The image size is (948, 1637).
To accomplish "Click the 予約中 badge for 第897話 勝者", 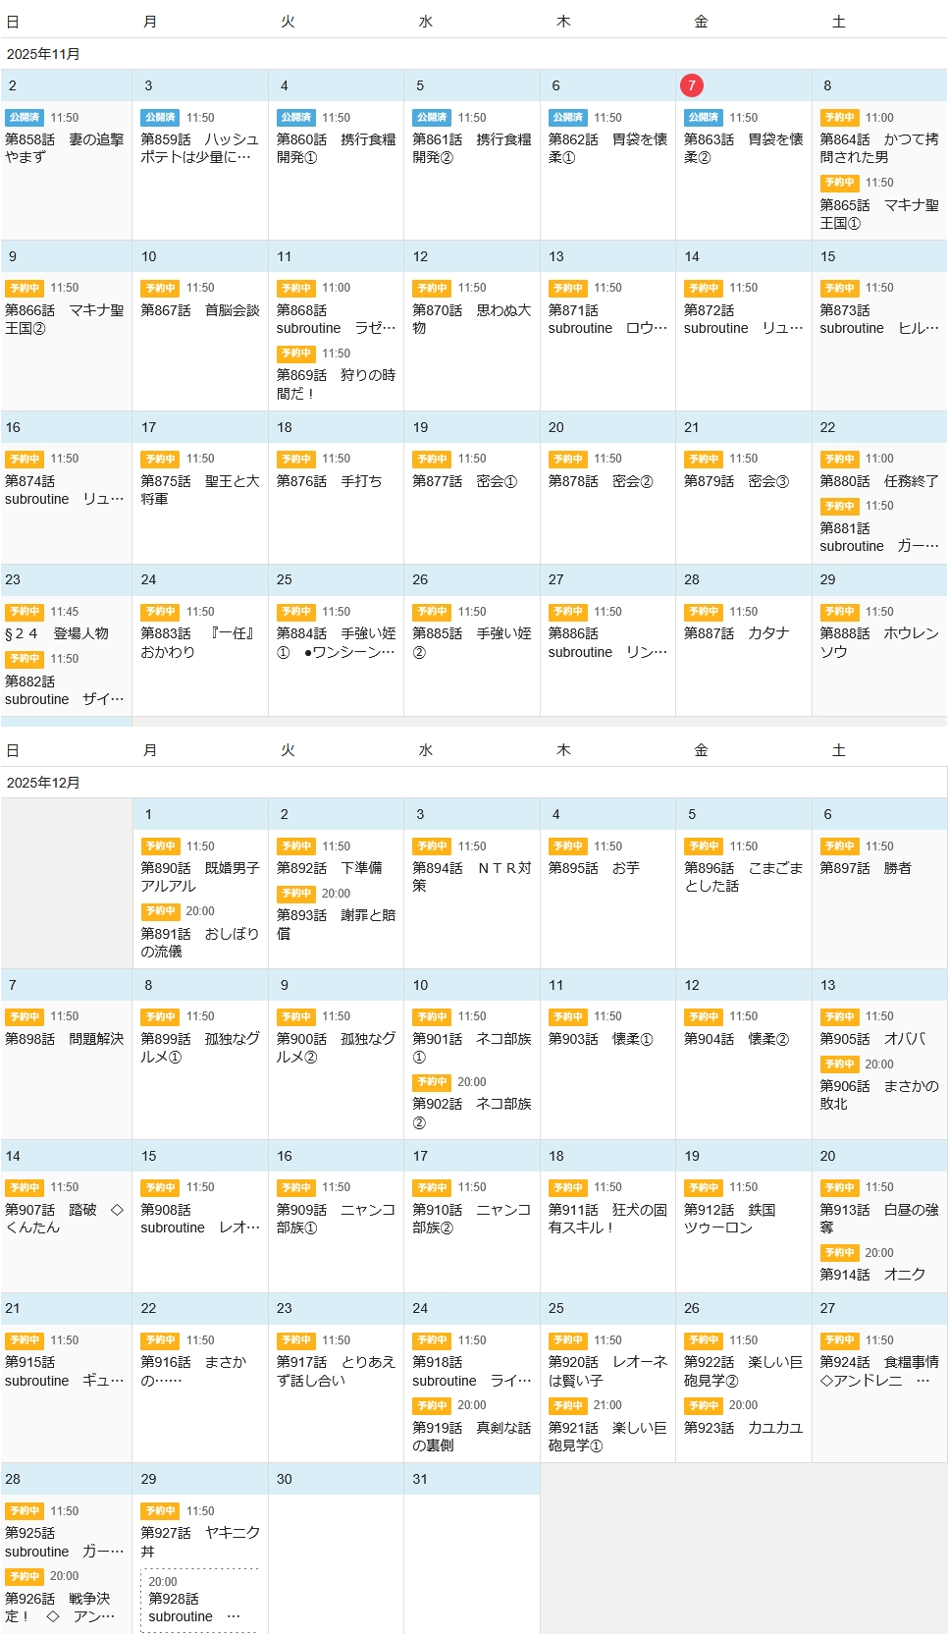I will pos(839,846).
